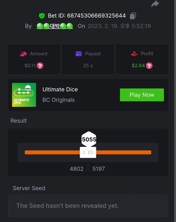Click the Amount money icon
The height and width of the screenshot is (222, 176).
[23, 54]
